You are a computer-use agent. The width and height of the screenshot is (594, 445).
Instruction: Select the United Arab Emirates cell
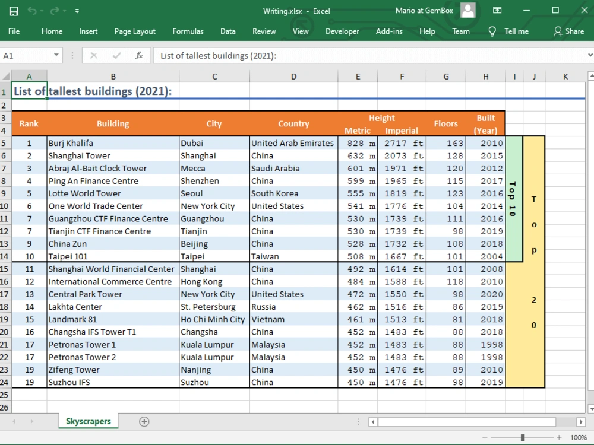pyautogui.click(x=293, y=143)
